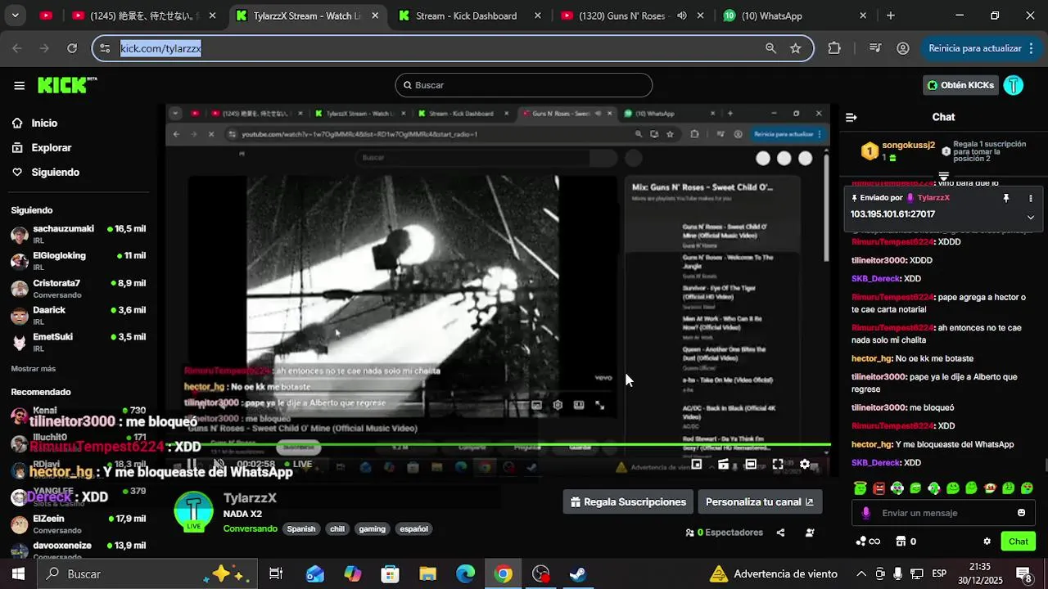The image size is (1048, 589).
Task: Open chat settings gear
Action: coord(987,542)
